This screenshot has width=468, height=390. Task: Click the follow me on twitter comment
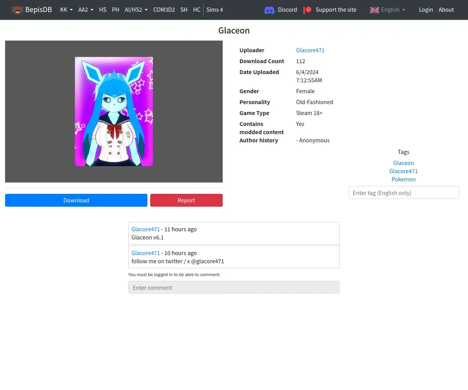pyautogui.click(x=178, y=261)
